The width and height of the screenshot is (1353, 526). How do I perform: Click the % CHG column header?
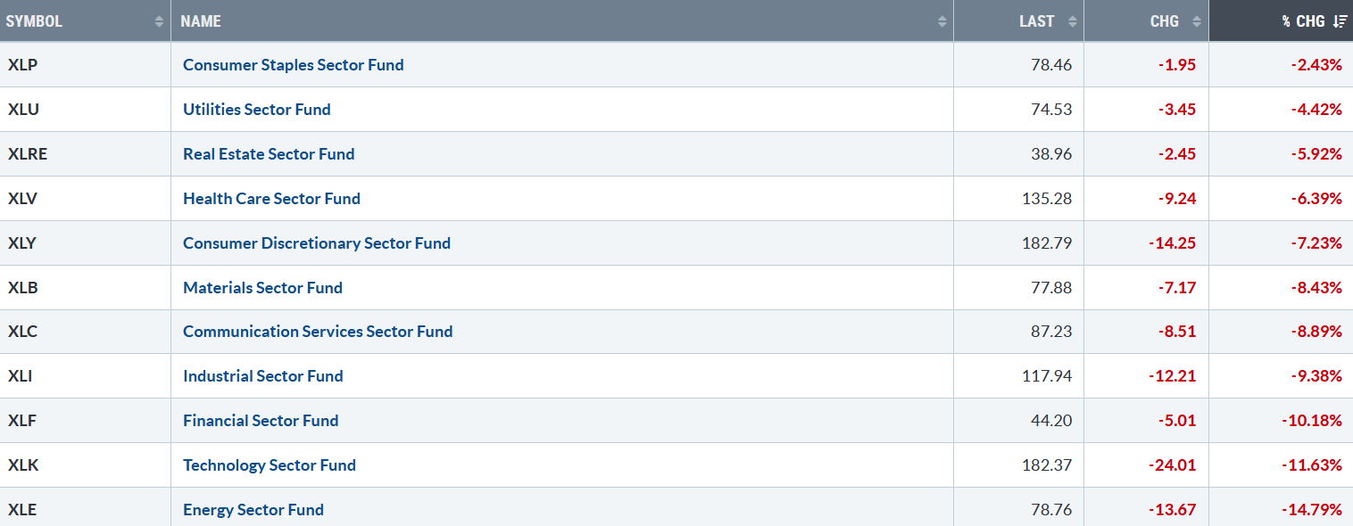1281,21
